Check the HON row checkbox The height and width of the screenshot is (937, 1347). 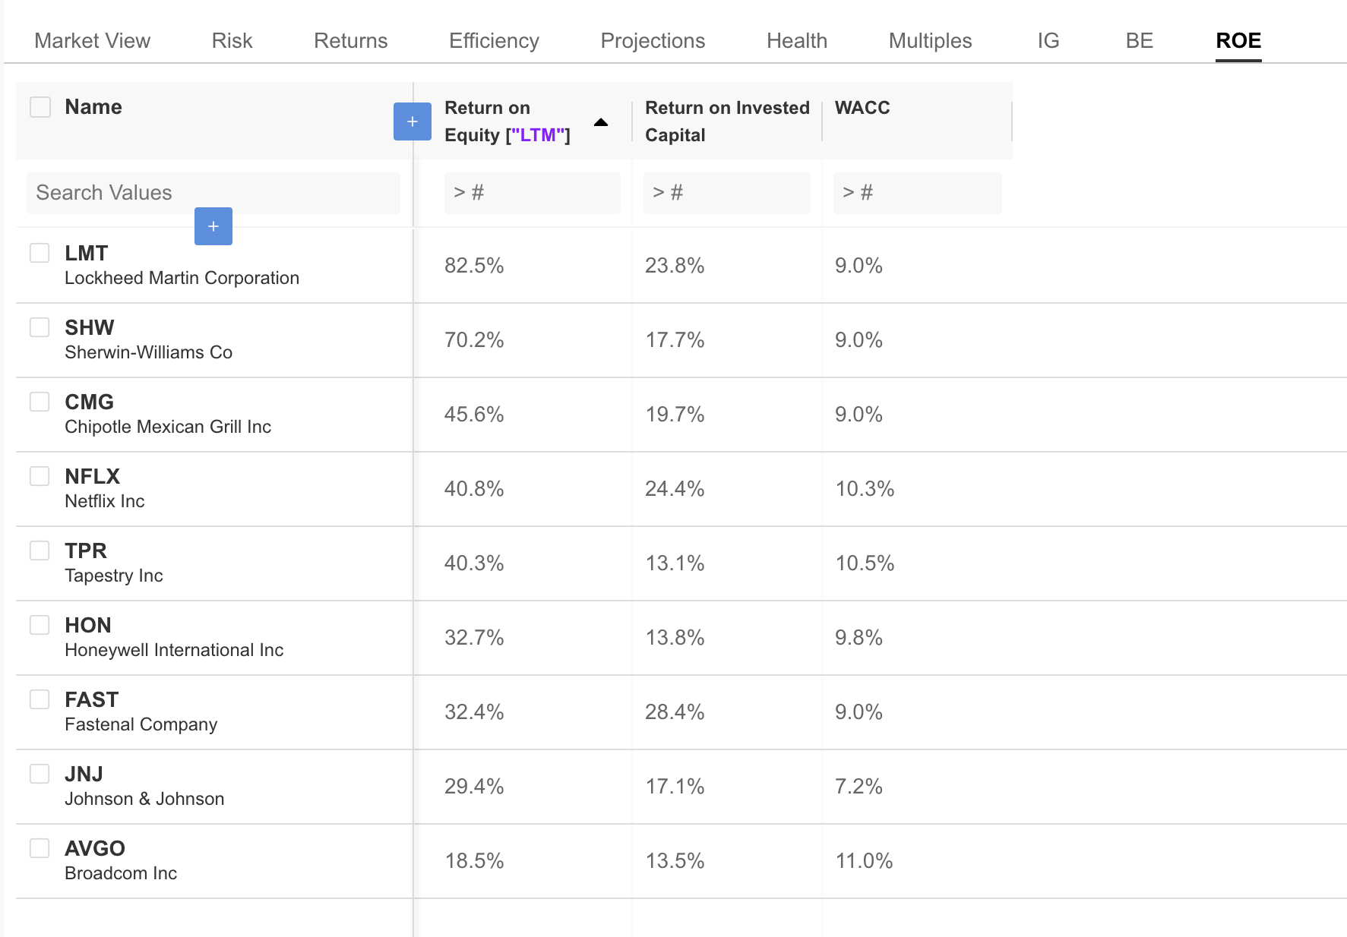pyautogui.click(x=40, y=625)
